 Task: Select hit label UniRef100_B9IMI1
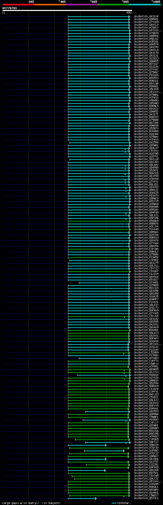[146, 109]
